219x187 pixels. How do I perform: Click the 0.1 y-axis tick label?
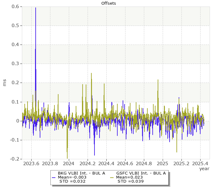pos(15,102)
